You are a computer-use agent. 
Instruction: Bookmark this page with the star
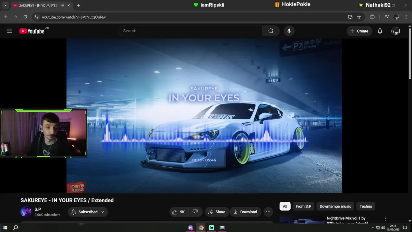pyautogui.click(x=359, y=17)
